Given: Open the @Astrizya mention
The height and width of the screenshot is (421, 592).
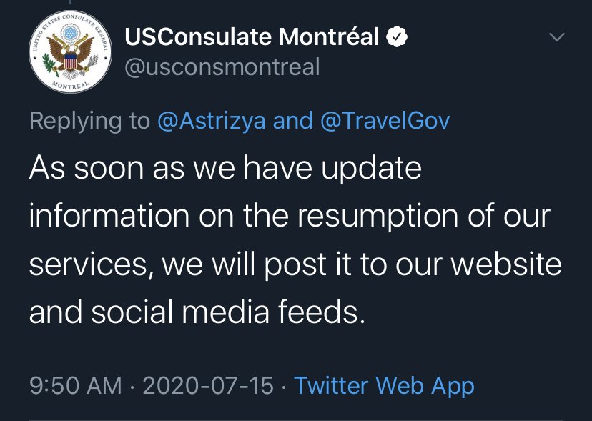Looking at the screenshot, I should coord(212,120).
